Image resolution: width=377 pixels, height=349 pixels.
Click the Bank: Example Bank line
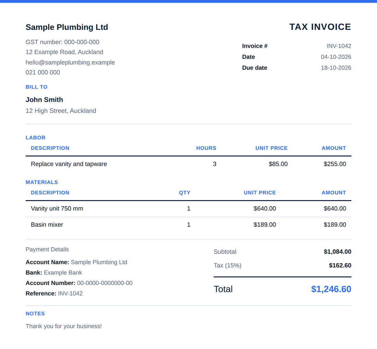tap(54, 273)
